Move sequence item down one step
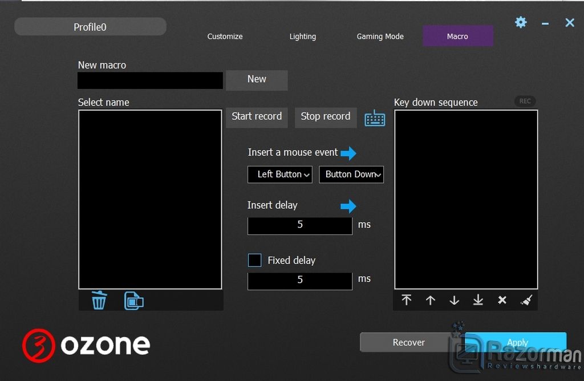This screenshot has height=381, width=584. 454,300
